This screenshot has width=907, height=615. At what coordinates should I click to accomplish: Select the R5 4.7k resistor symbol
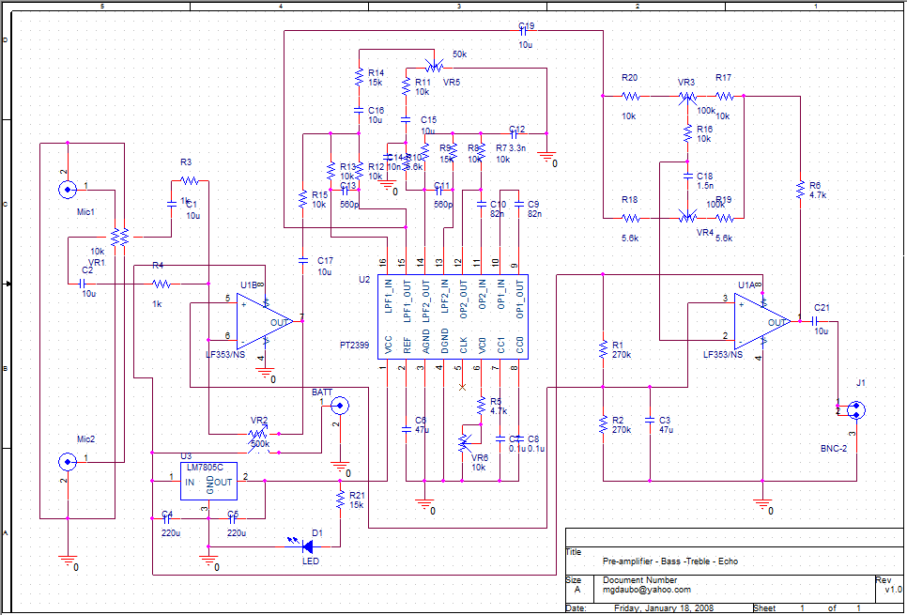[x=481, y=405]
